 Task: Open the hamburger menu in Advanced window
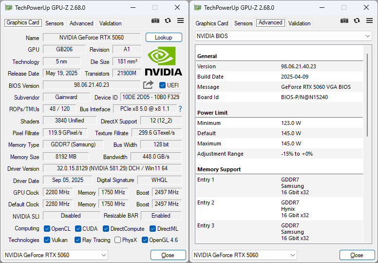[369, 20]
